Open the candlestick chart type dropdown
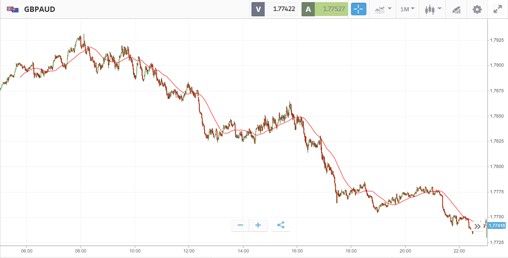 tap(433, 9)
